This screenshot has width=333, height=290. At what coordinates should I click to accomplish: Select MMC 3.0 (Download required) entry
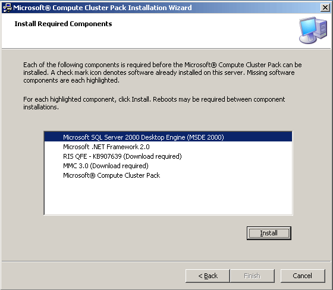[x=168, y=166]
